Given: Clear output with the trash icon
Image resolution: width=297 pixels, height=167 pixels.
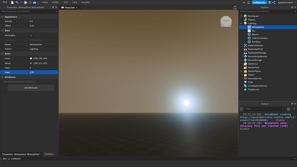Looking at the screenshot, I should click(288, 109).
